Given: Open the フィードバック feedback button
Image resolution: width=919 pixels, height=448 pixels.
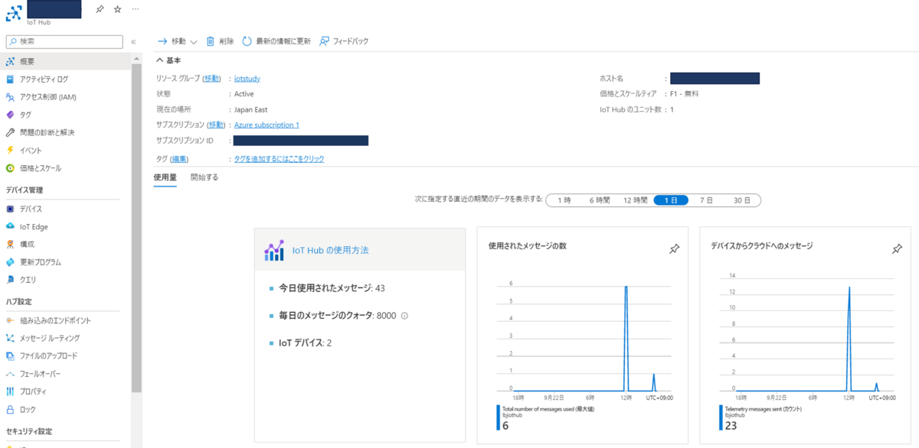Looking at the screenshot, I should pyautogui.click(x=344, y=41).
